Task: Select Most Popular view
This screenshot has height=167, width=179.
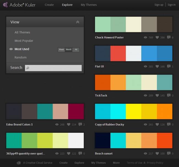Action: pos(24,41)
